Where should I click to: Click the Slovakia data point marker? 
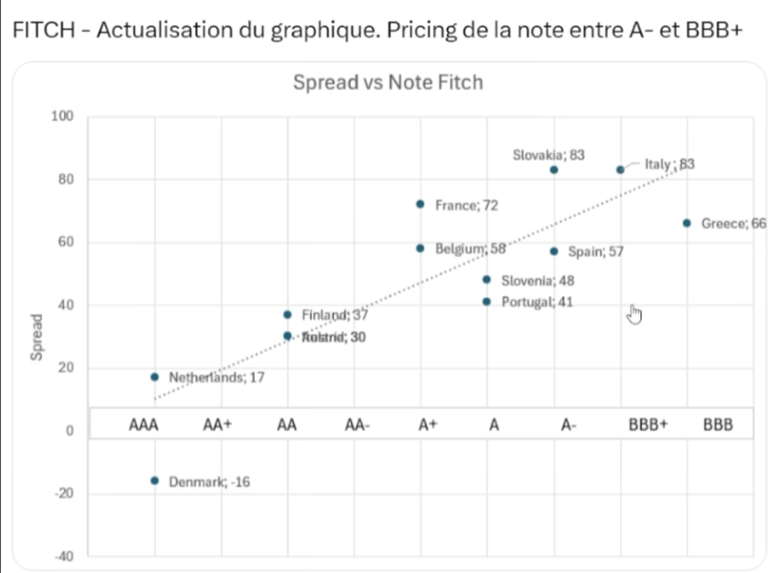[x=554, y=170]
